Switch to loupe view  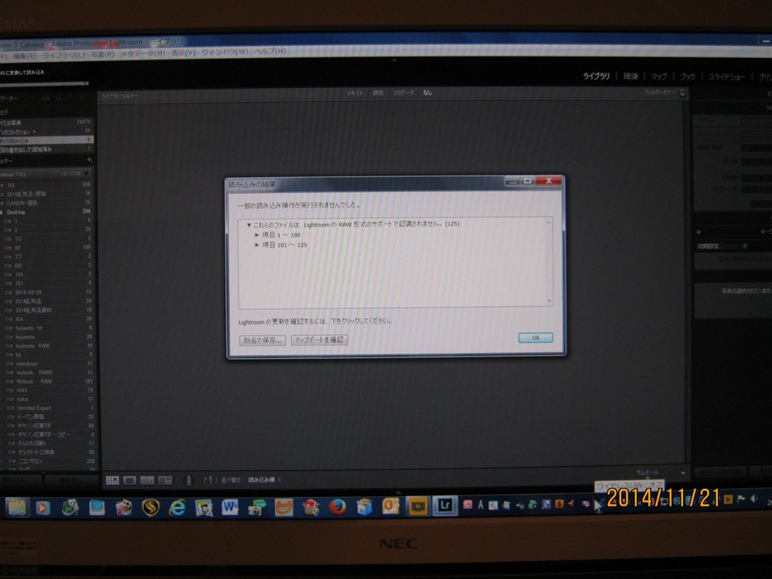[x=130, y=480]
